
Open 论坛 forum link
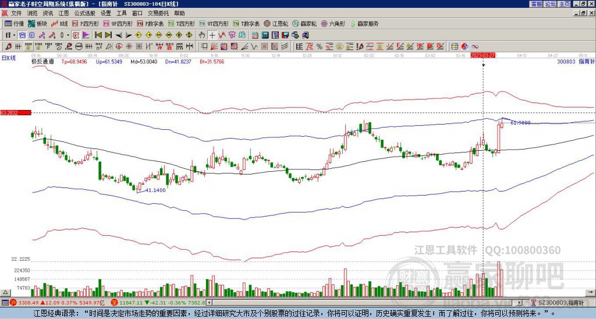[x=551, y=4]
